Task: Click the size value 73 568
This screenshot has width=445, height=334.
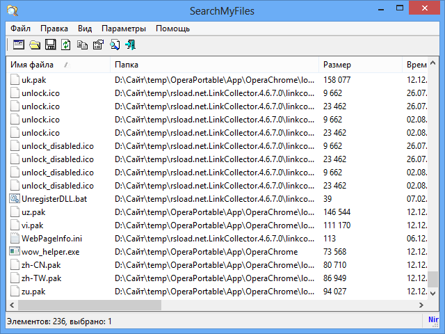Action: (x=335, y=252)
